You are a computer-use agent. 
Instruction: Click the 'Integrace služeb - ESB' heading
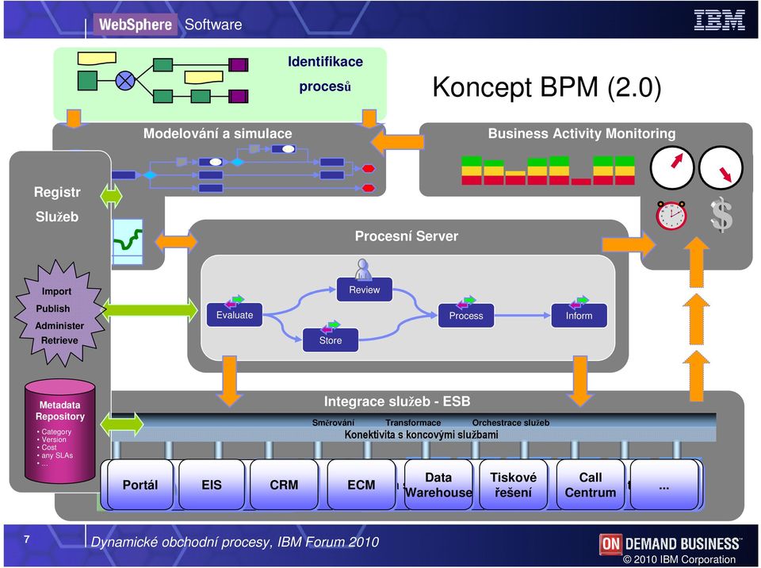pos(397,401)
